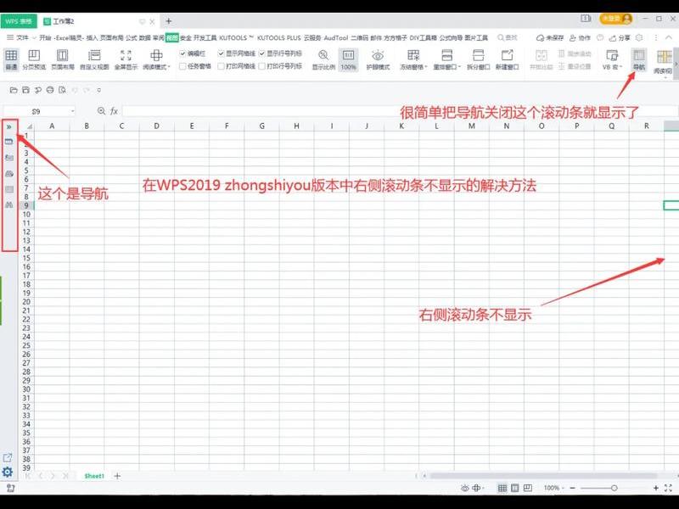679x509 pixels.
Task: Switch to the 开始 home tab
Action: [45, 37]
